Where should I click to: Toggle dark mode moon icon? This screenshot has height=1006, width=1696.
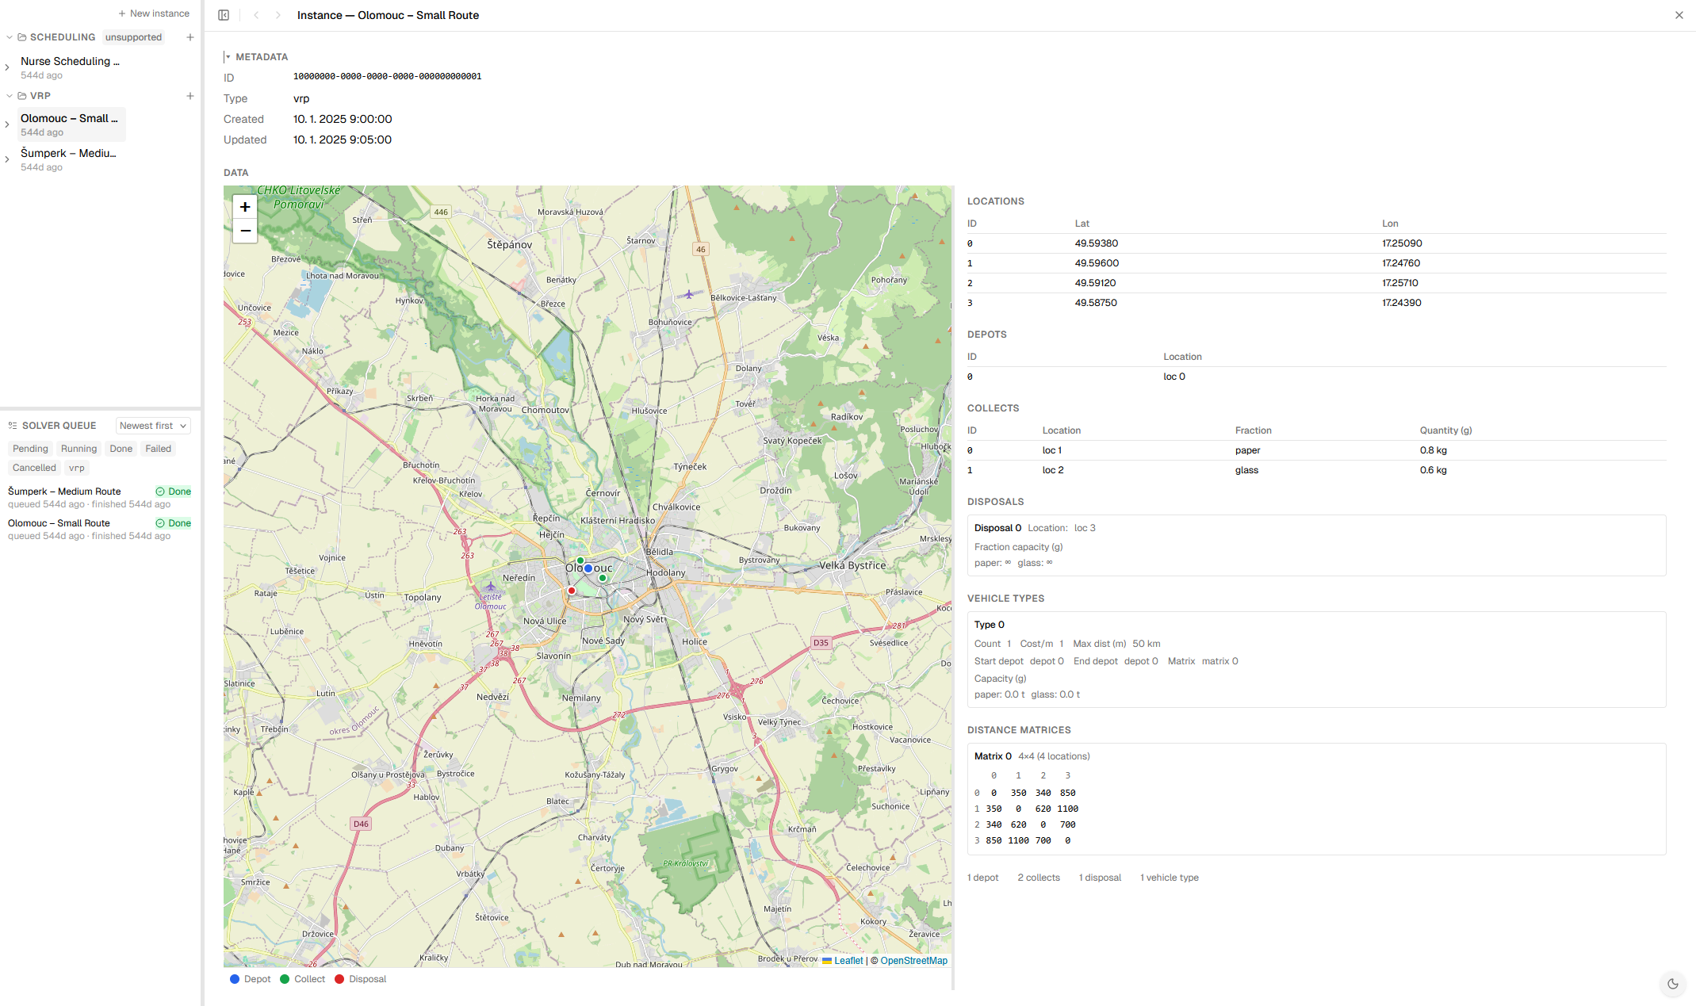pyautogui.click(x=1673, y=984)
